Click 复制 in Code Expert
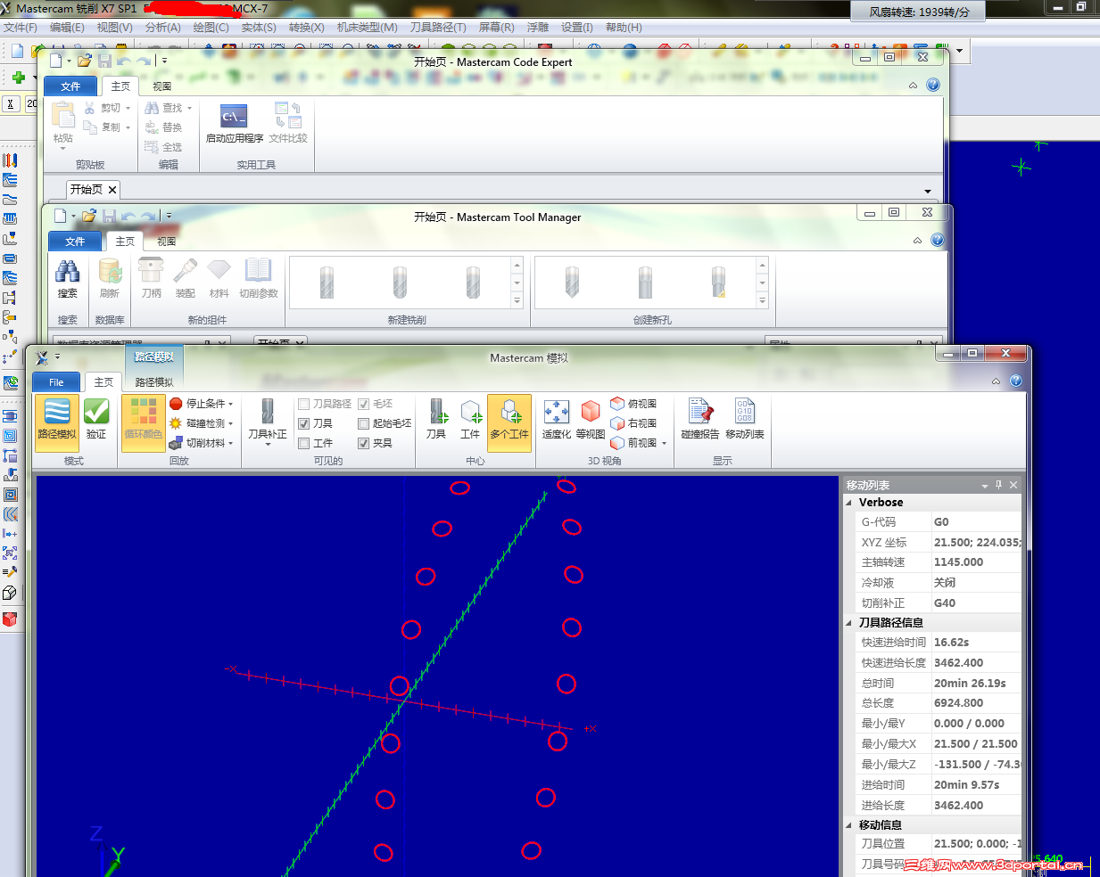 pyautogui.click(x=107, y=127)
